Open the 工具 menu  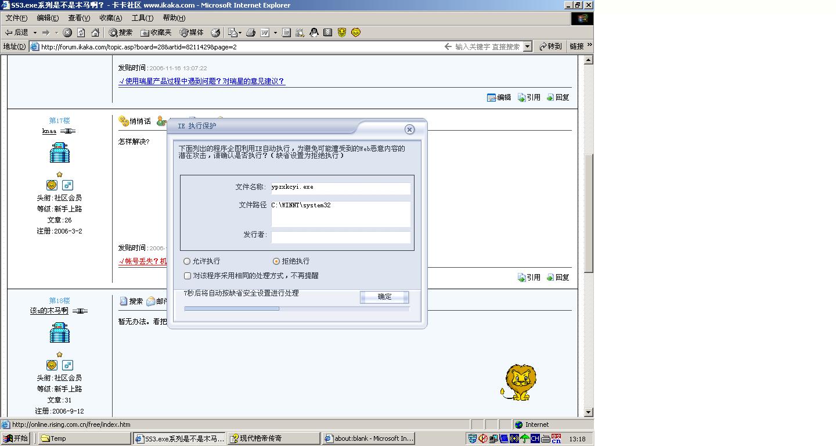(142, 18)
